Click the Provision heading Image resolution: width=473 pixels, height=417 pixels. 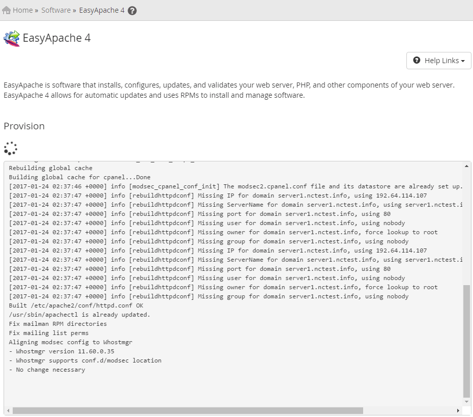24,126
